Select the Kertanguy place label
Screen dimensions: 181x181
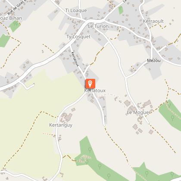coord(61,125)
